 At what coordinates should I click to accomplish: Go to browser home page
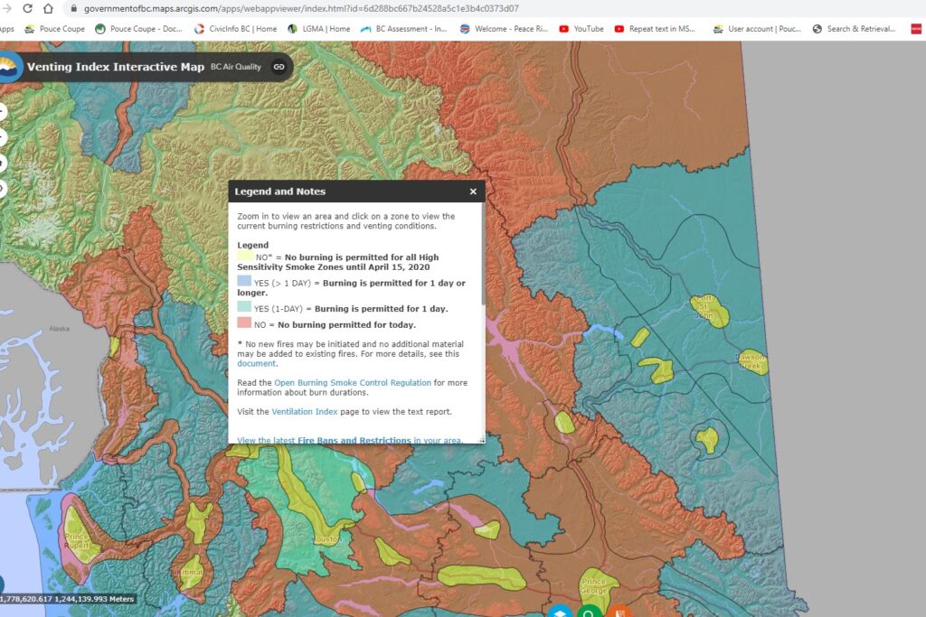pos(49,8)
